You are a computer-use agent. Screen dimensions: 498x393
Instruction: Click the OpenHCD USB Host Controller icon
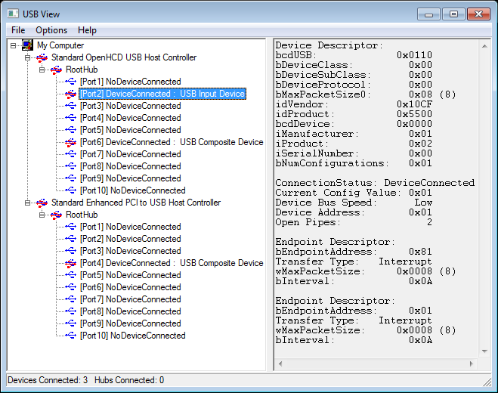tap(42, 58)
